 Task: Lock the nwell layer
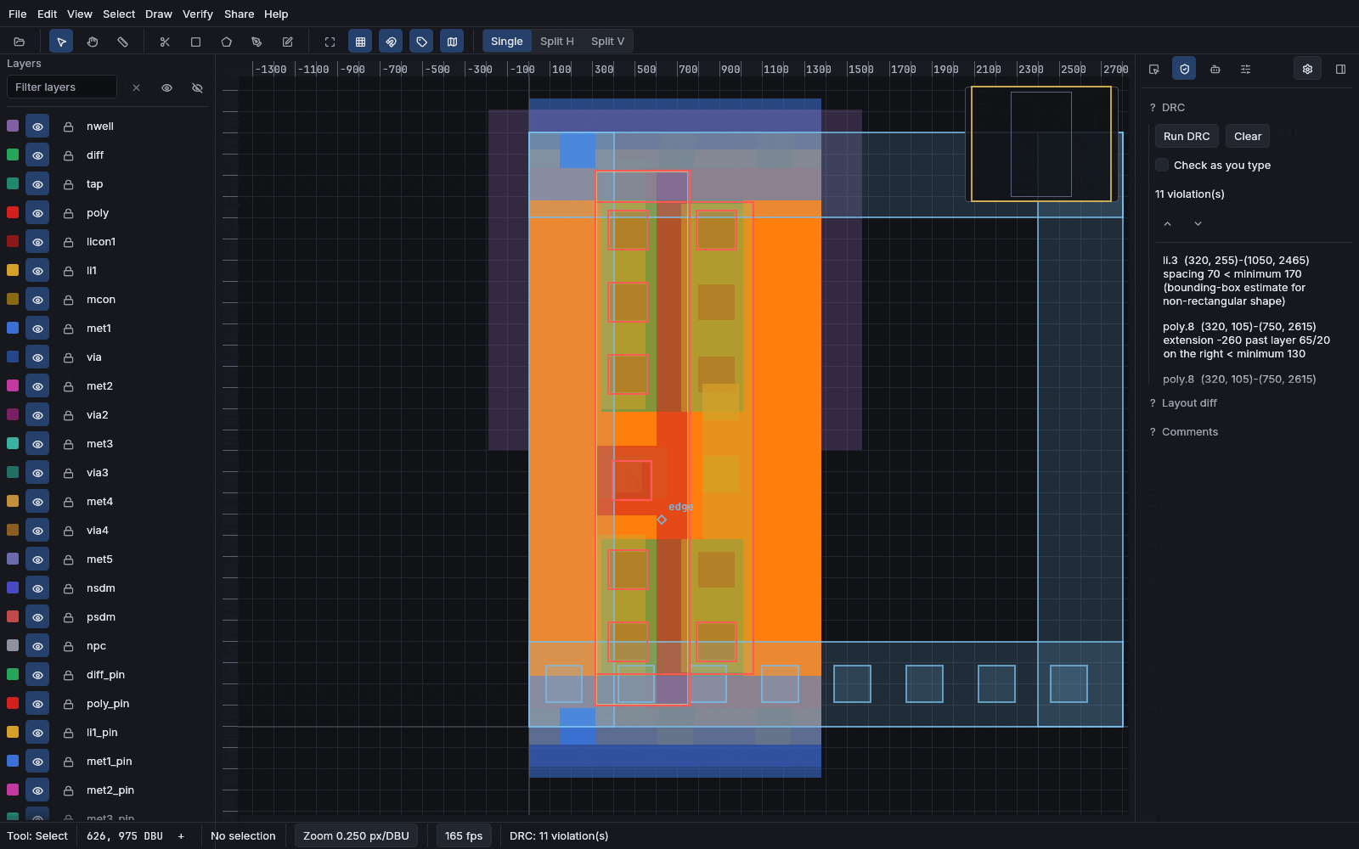pyautogui.click(x=68, y=127)
